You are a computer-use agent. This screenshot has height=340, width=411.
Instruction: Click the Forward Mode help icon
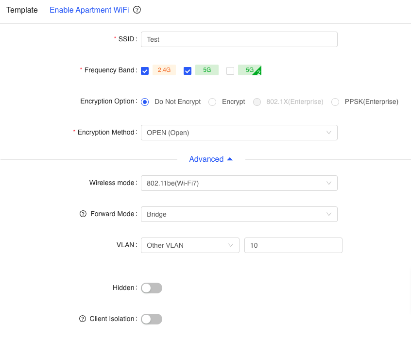pos(83,214)
